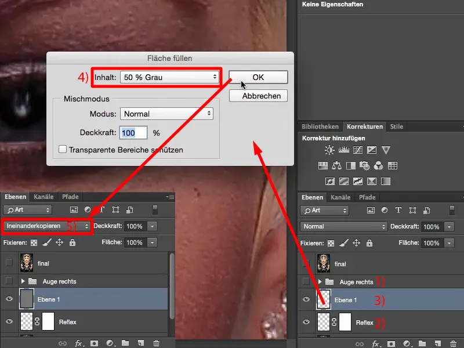Lock layer position in left Ebenen panel
Image resolution: width=464 pixels, height=348 pixels.
point(60,242)
